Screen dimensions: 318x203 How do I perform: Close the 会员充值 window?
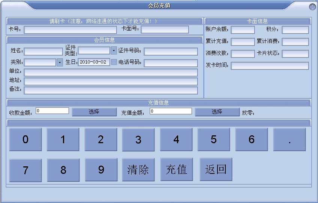point(312,7)
